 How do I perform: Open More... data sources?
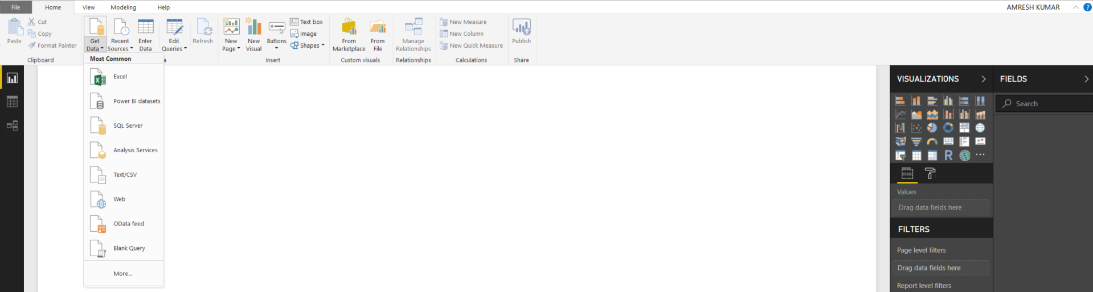pos(124,273)
